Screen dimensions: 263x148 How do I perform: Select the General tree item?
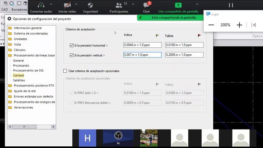tap(18, 60)
